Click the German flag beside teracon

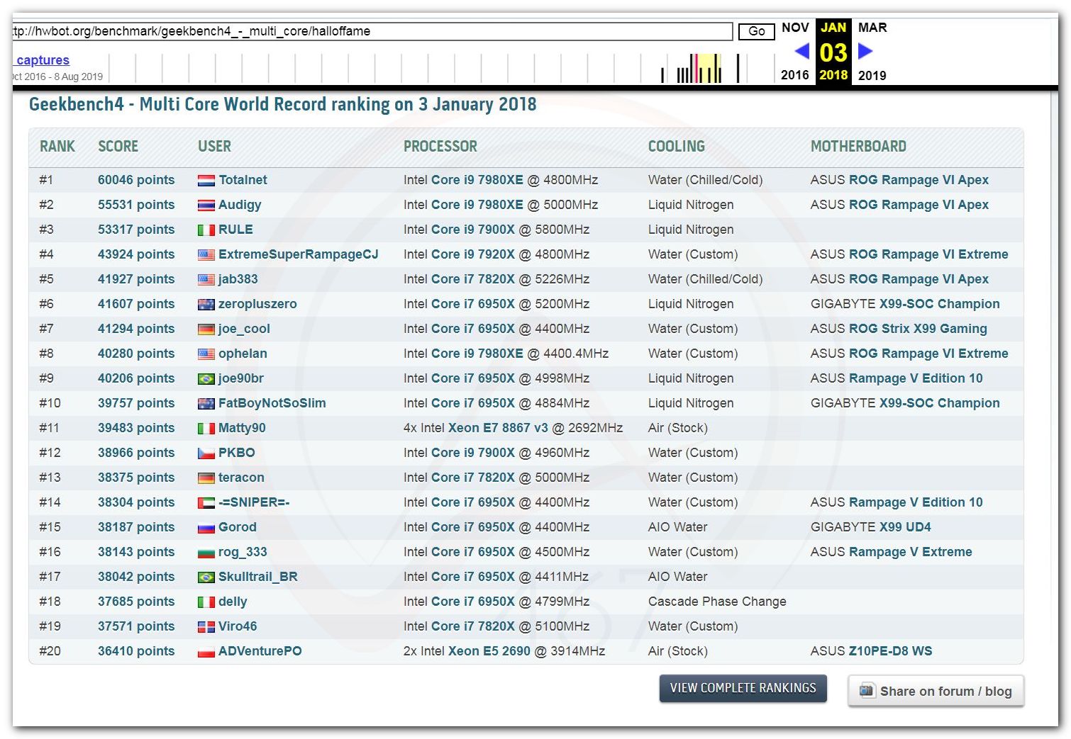click(x=206, y=478)
